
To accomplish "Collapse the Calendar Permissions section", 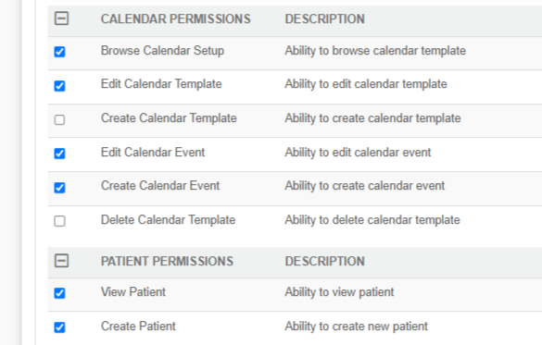I will [61, 18].
